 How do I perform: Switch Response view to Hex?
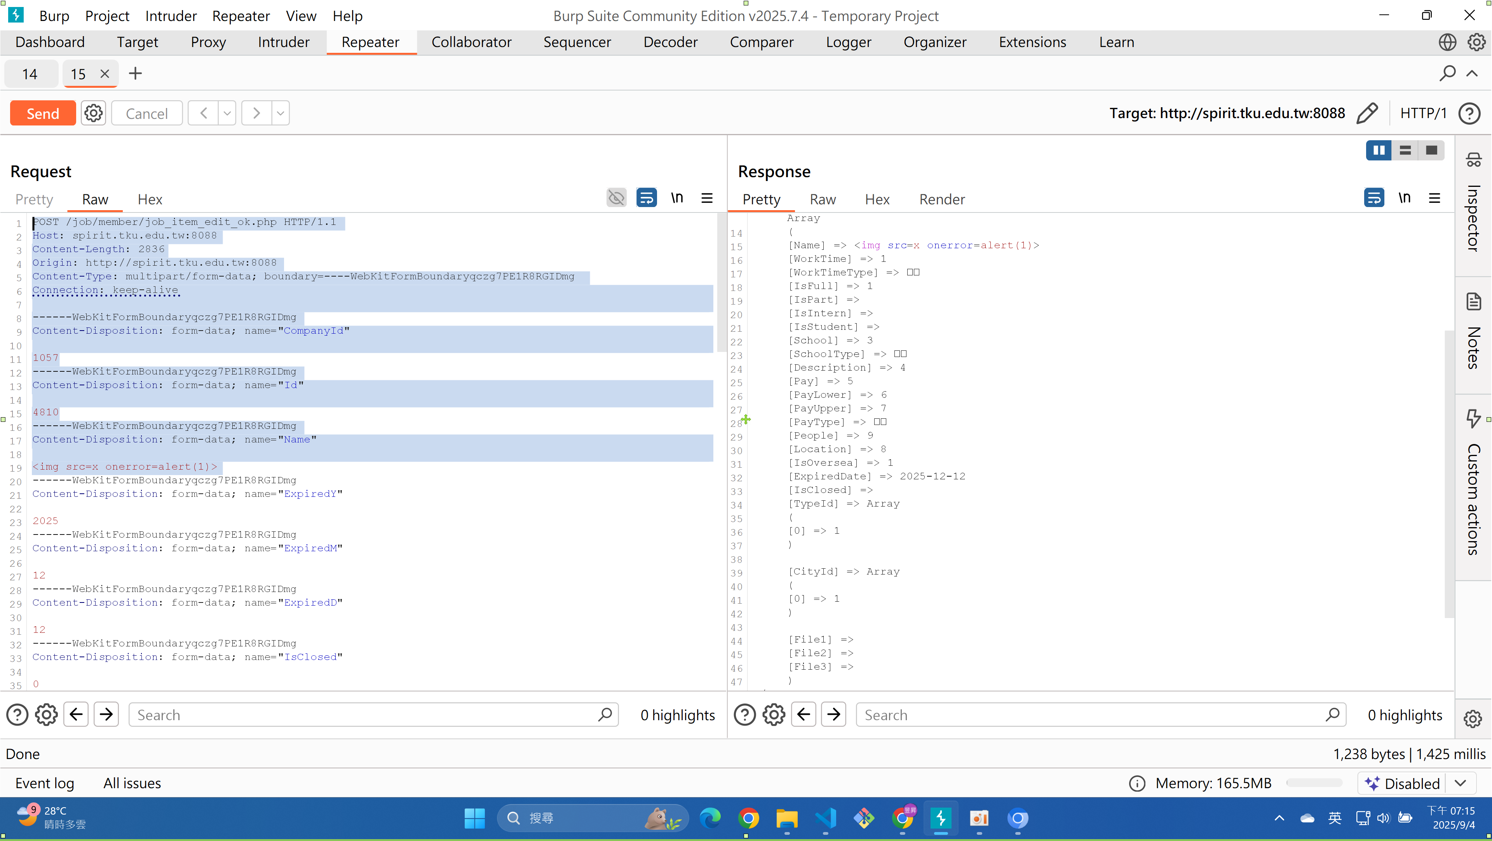(x=877, y=199)
